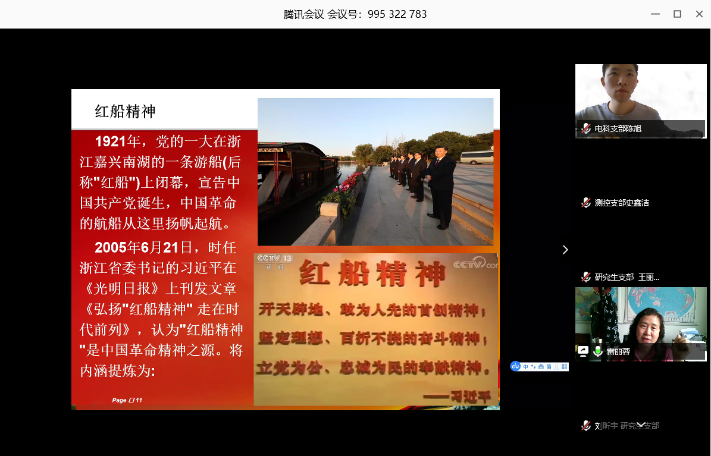The image size is (711, 456).
Task: Click muted mic icon beside 电科支部陈旭
Action: coord(586,128)
